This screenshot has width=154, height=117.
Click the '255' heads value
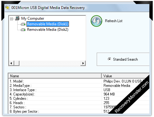point(106,103)
